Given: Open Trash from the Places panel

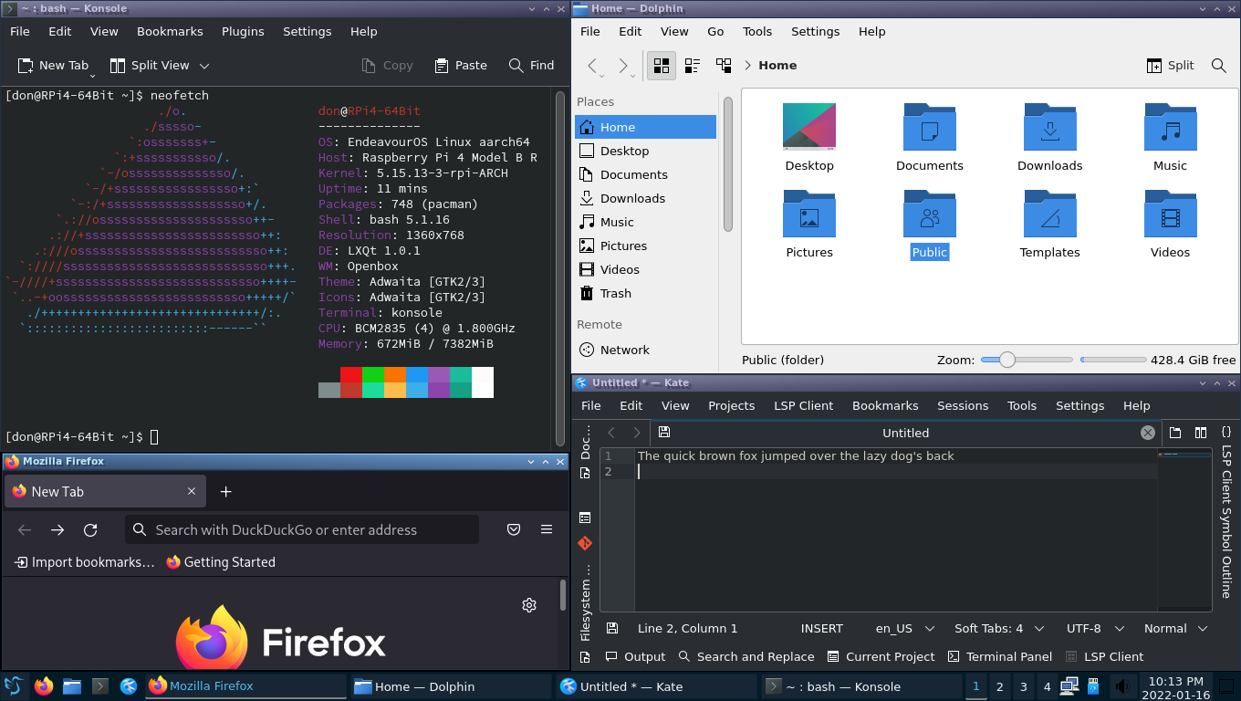Looking at the screenshot, I should click(x=645, y=293).
